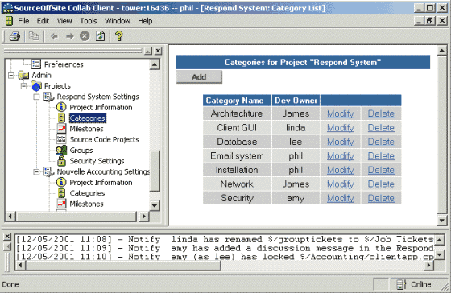Open the Window menu
This screenshot has width=451, height=293.
[x=118, y=21]
